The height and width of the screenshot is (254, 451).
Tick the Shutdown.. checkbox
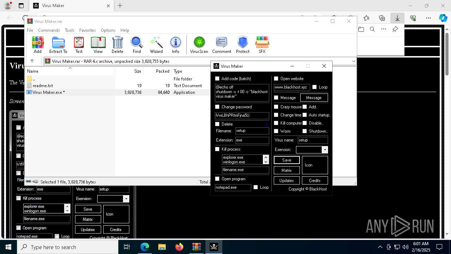[305, 131]
